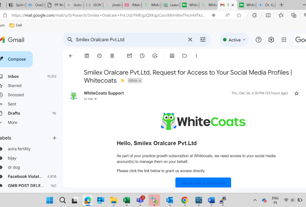Open the split screen browser icon
The width and height of the screenshot is (306, 207).
pos(268,15)
